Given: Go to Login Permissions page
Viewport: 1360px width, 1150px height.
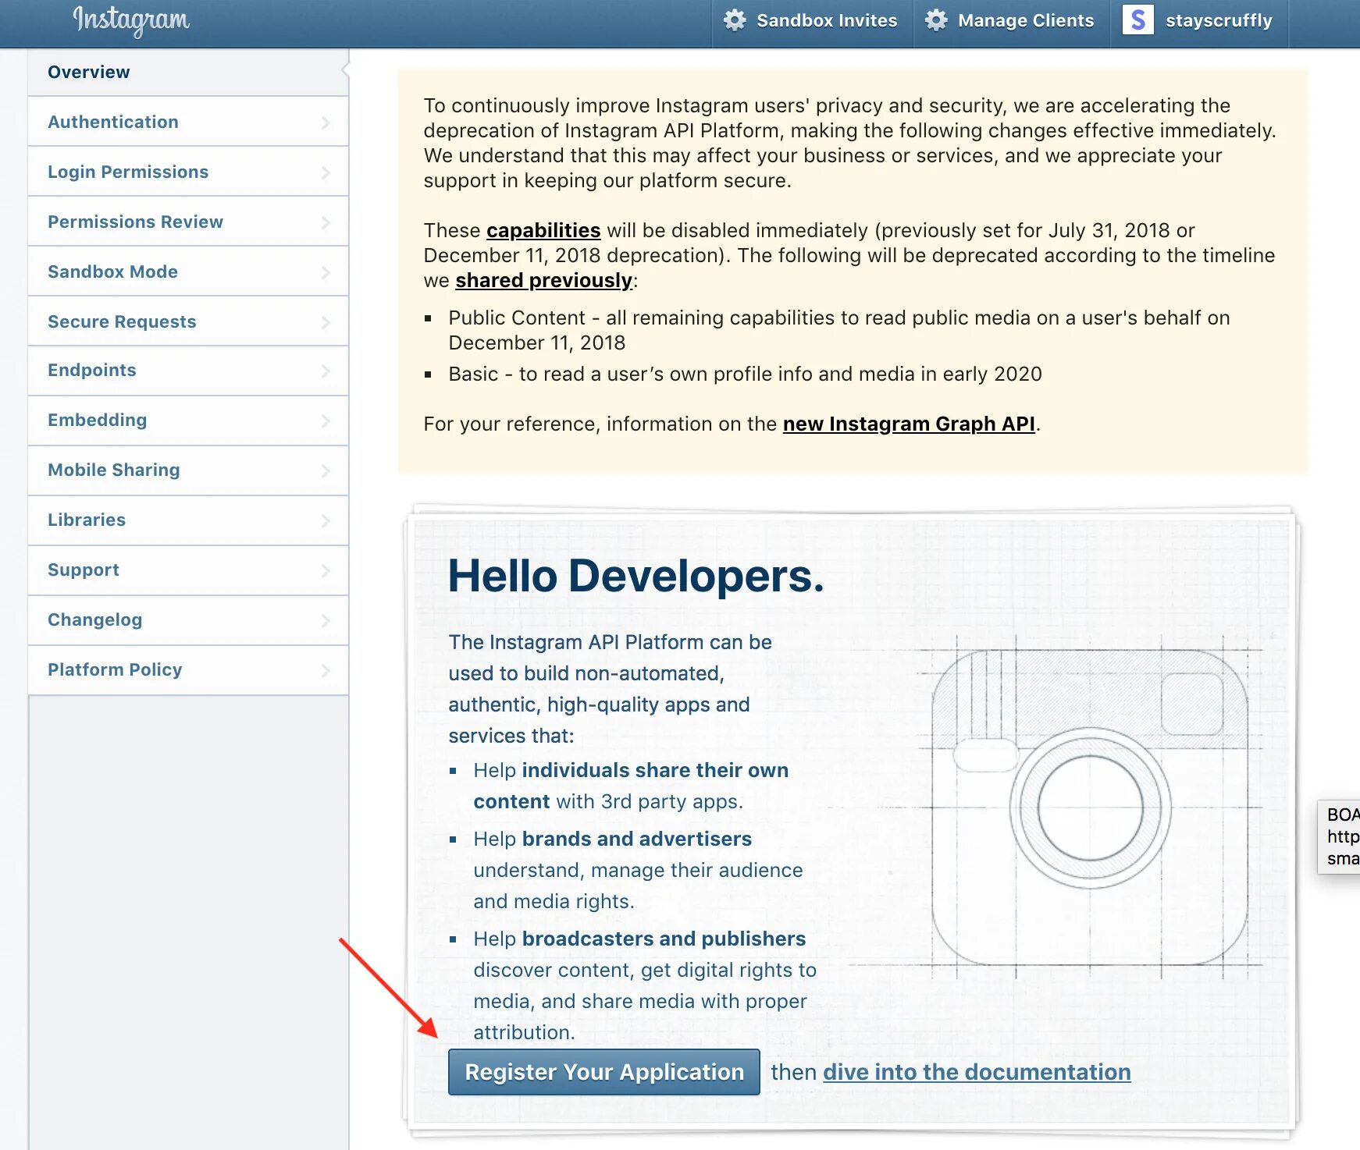Looking at the screenshot, I should [188, 172].
